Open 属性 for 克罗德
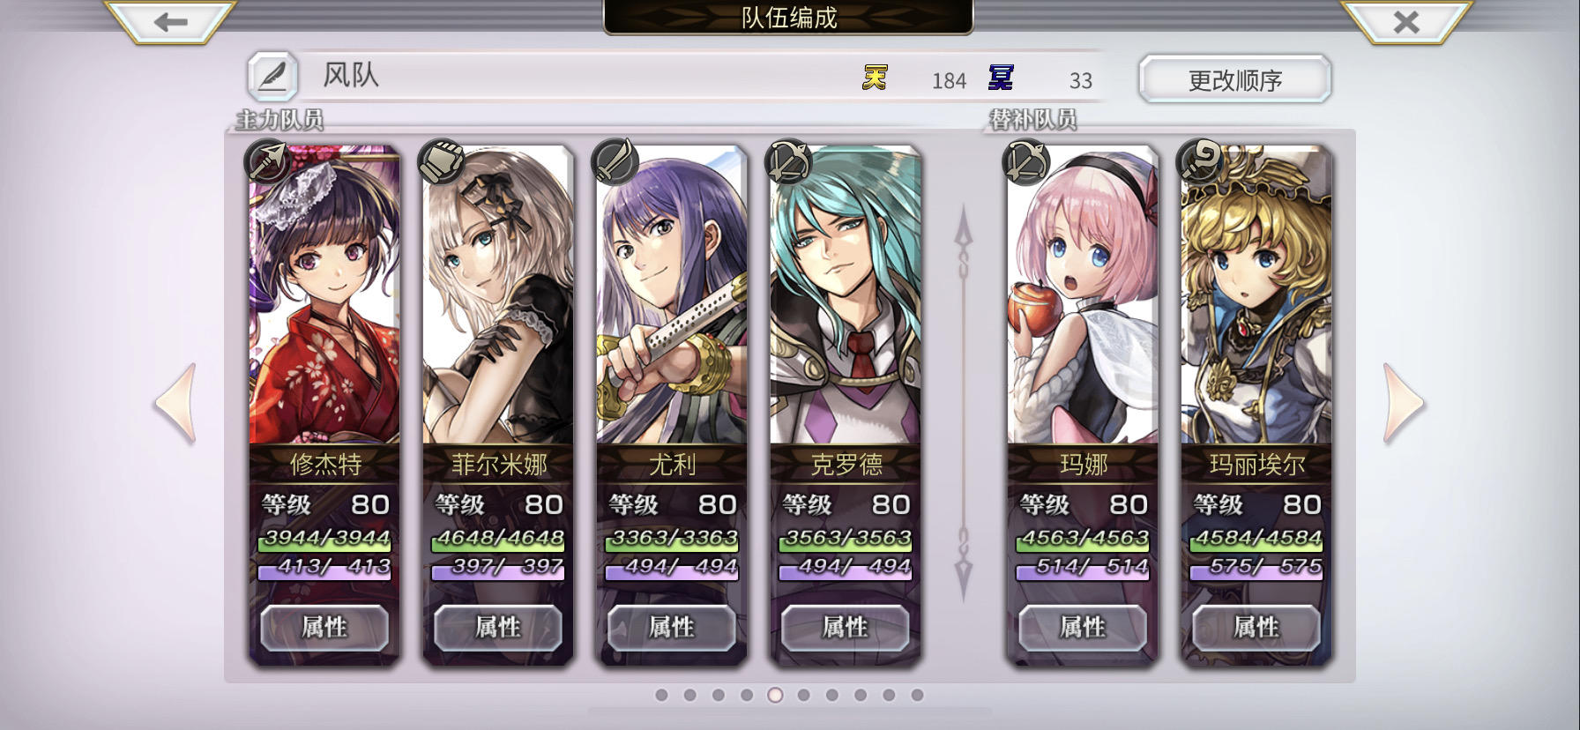Image resolution: width=1580 pixels, height=730 pixels. click(846, 628)
